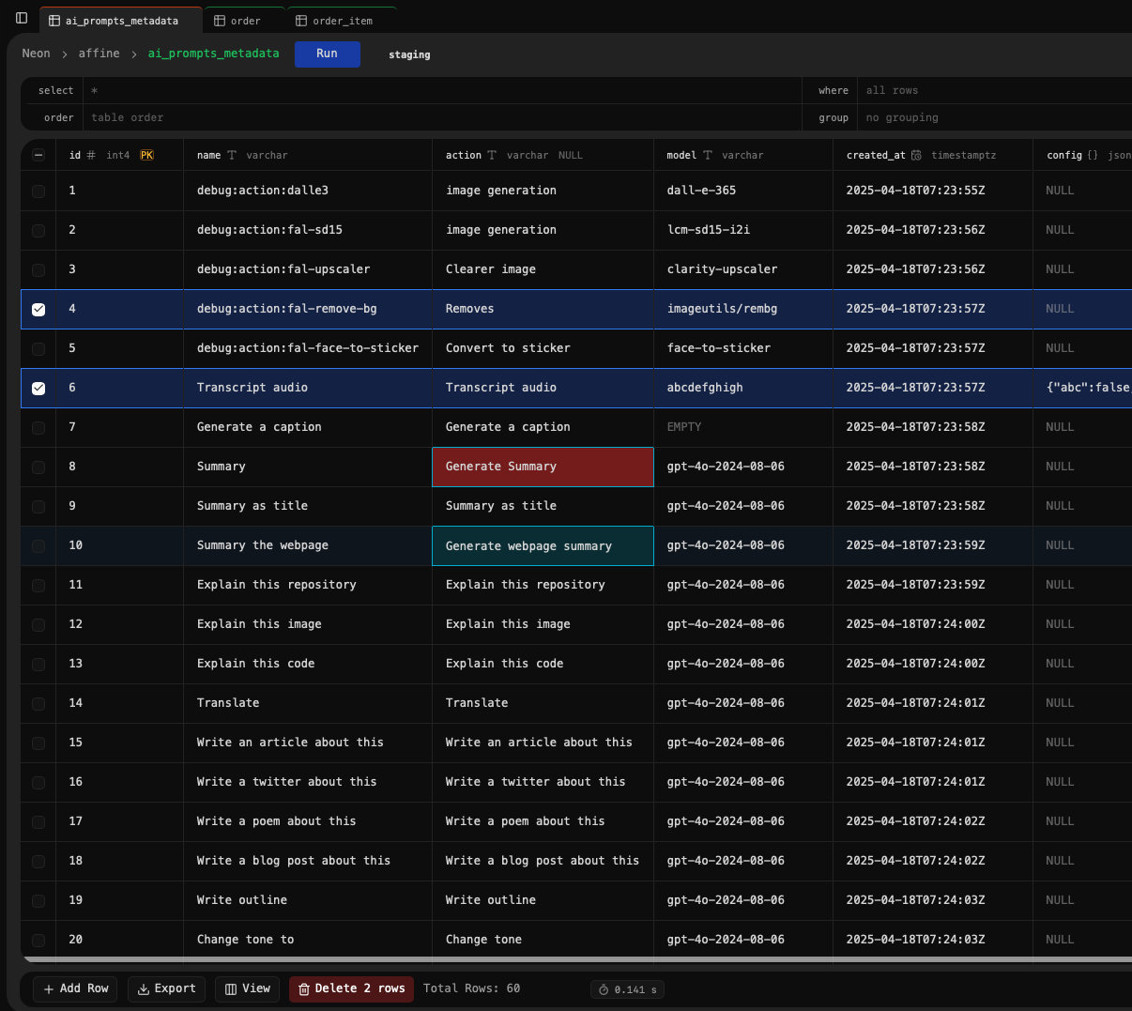
Task: Sort by the id column header
Action: pos(119,155)
